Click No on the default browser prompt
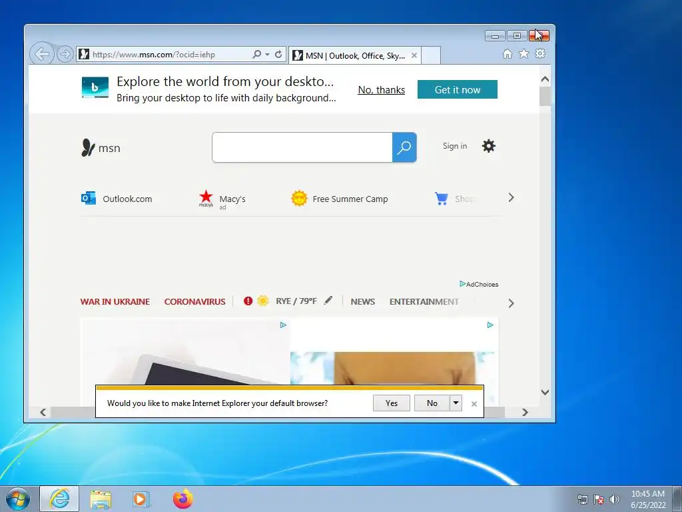Image resolution: width=682 pixels, height=512 pixels. pyautogui.click(x=432, y=403)
